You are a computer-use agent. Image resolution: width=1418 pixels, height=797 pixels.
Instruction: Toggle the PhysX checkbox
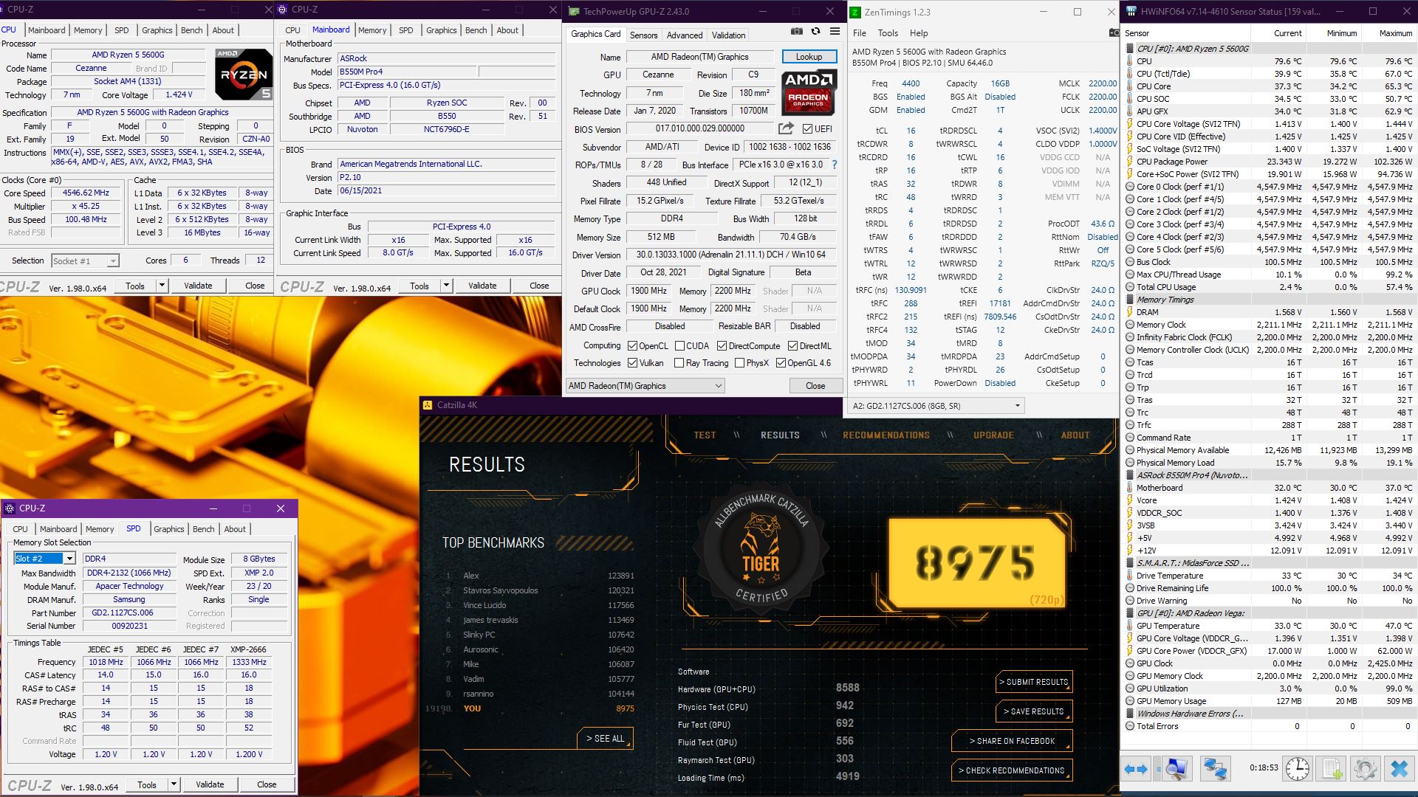coord(739,363)
